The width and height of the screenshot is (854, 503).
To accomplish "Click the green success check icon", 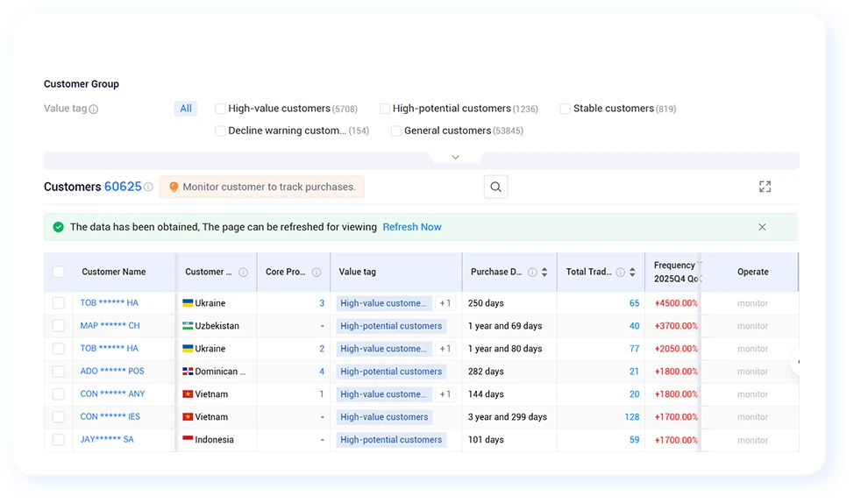I will pos(58,227).
